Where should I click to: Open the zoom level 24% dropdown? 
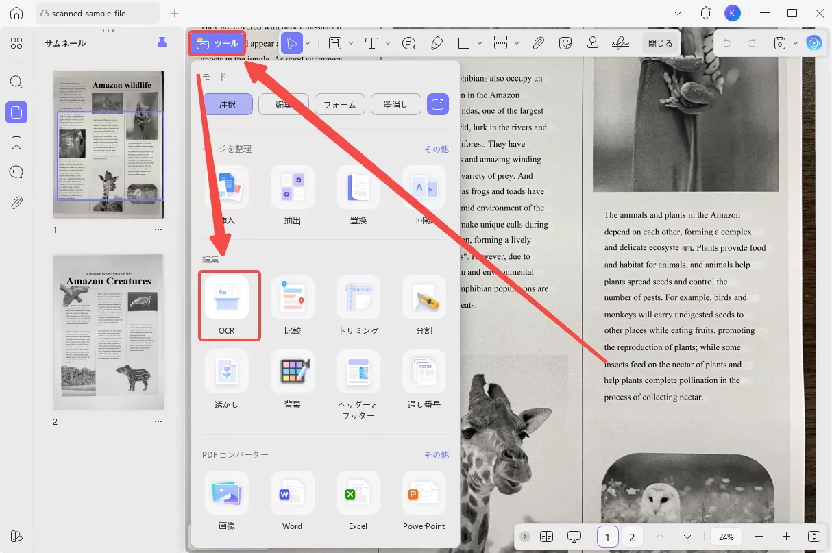pyautogui.click(x=726, y=537)
